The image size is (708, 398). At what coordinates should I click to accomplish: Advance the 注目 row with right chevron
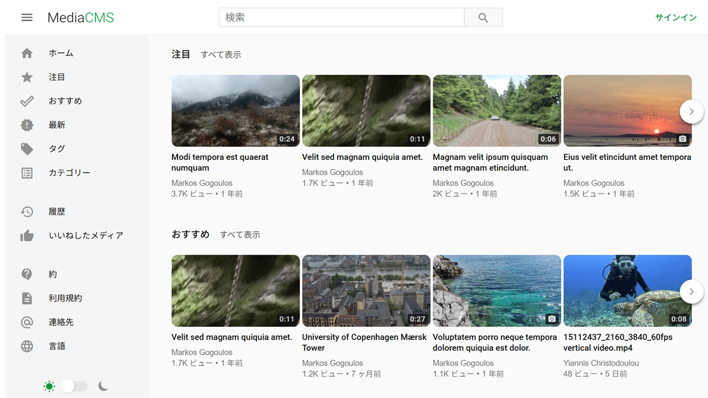(691, 111)
